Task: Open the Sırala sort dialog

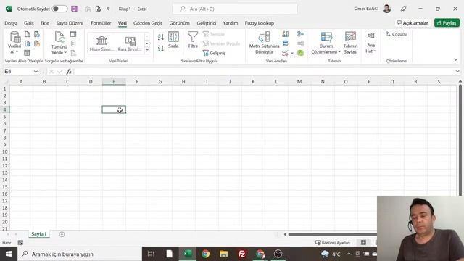Action: [x=173, y=40]
